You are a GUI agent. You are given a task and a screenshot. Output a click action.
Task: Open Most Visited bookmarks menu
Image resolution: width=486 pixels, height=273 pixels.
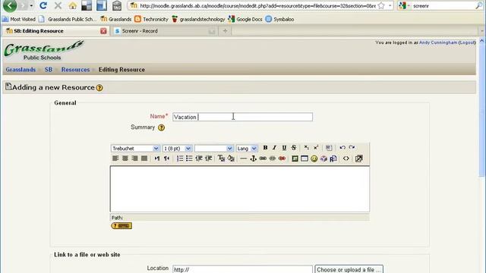click(x=19, y=19)
